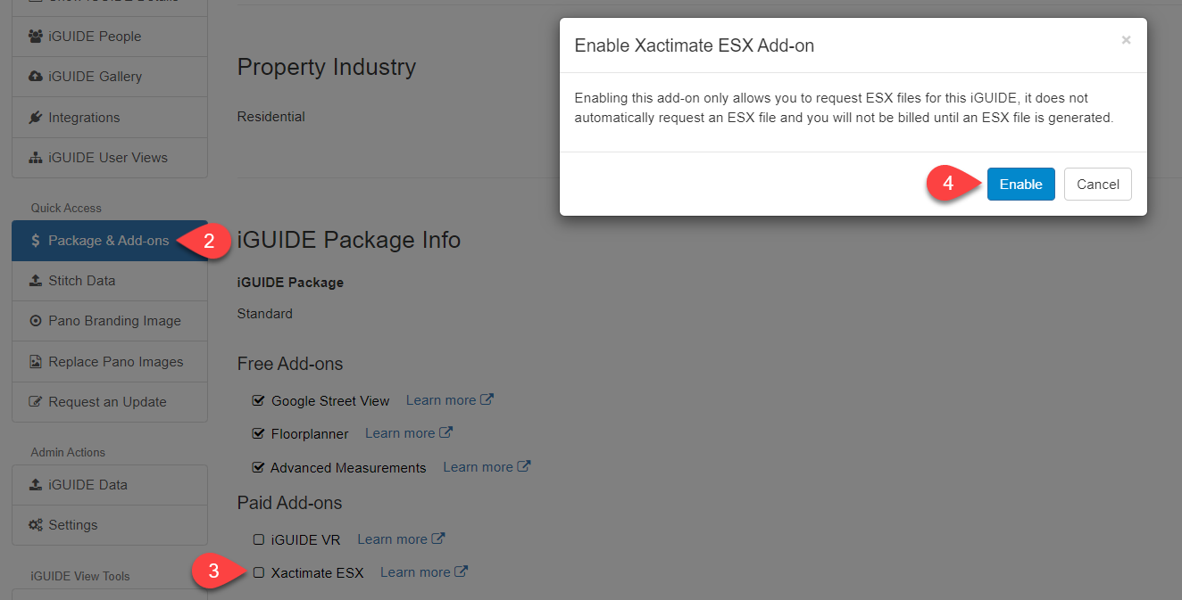The image size is (1182, 600).
Task: Click the sitemap icon beside iGUIDE User Views
Action: (36, 158)
